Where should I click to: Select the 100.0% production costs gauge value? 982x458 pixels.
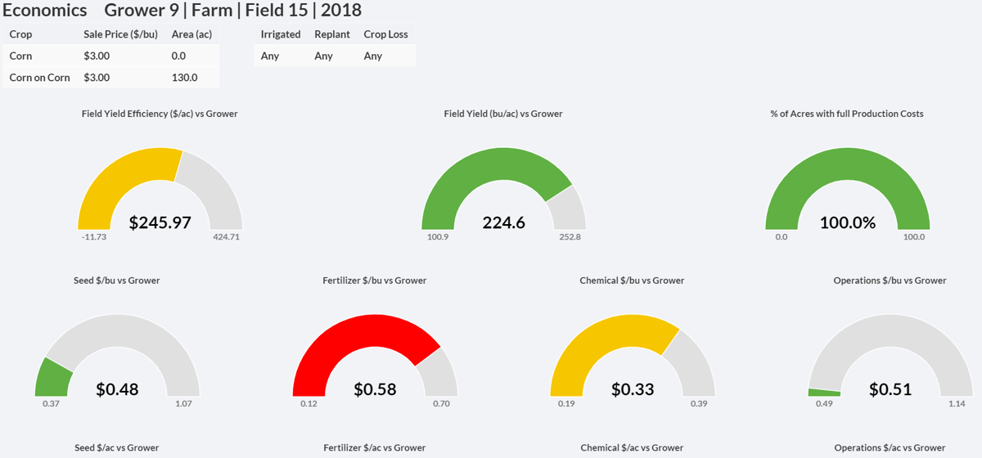[847, 222]
